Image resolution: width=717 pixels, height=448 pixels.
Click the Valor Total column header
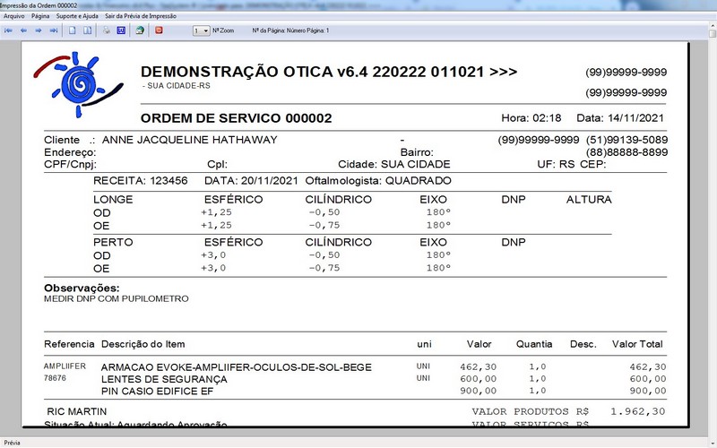pyautogui.click(x=637, y=344)
